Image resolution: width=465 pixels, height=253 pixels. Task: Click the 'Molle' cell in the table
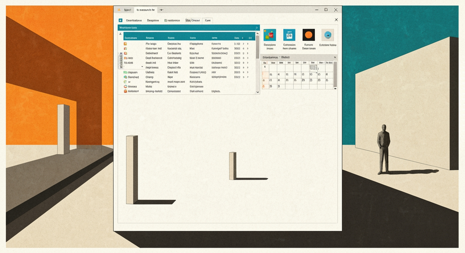(x=149, y=86)
